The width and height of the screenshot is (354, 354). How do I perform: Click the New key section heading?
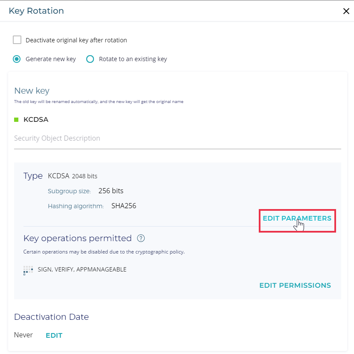click(x=32, y=91)
